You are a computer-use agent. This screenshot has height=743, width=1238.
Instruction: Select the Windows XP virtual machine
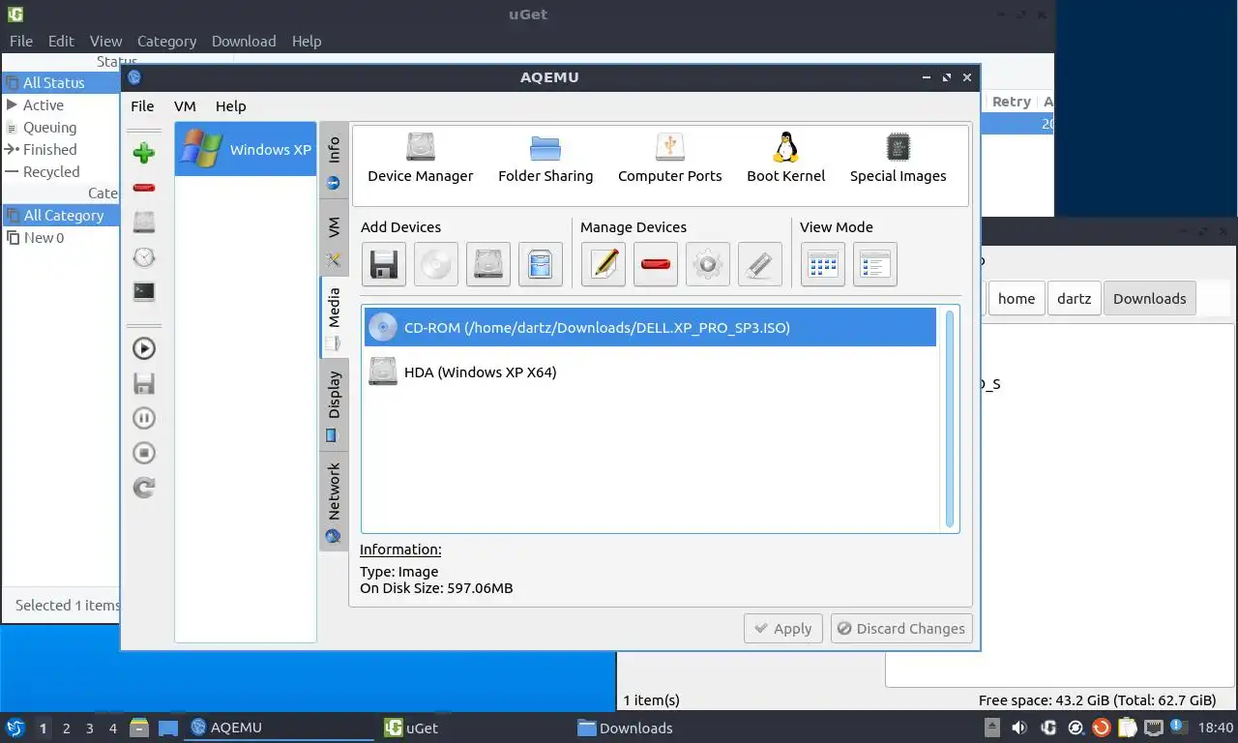(x=246, y=149)
